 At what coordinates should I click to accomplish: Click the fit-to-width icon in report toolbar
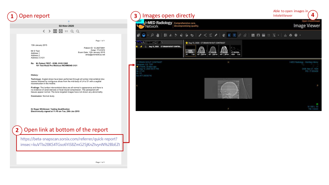tap(55, 31)
